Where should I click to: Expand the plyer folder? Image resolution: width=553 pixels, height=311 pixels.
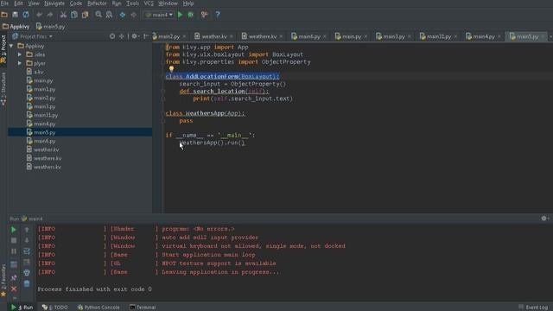(x=20, y=63)
